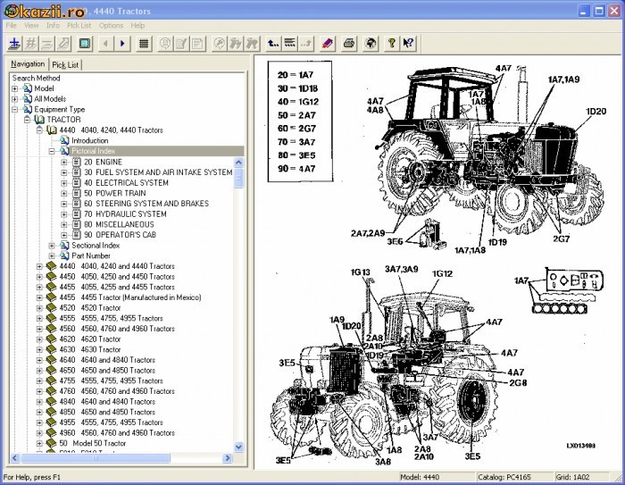Image resolution: width=625 pixels, height=485 pixels.
Task: Click the horizontal lines toolbar icon
Action: pyautogui.click(x=290, y=44)
